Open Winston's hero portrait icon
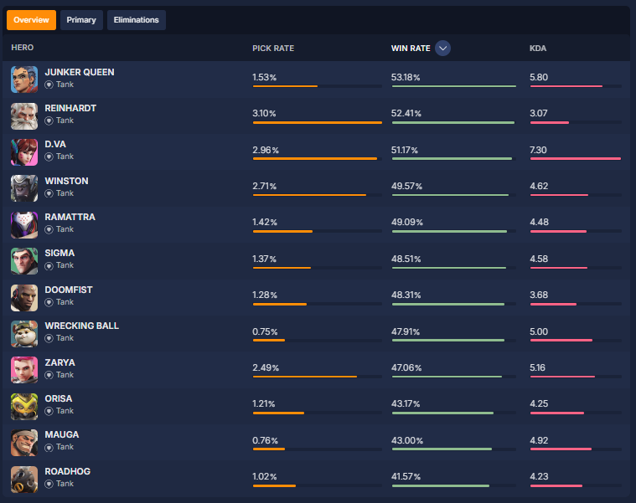Screen dimensions: 636x503 [24, 187]
